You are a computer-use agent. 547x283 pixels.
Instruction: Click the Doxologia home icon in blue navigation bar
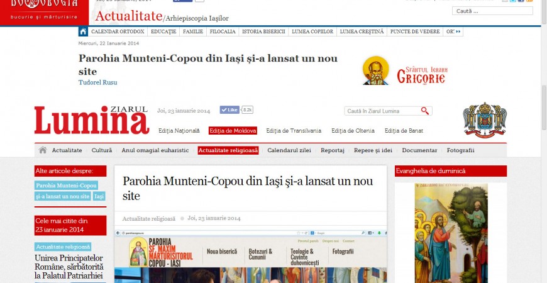[83, 31]
